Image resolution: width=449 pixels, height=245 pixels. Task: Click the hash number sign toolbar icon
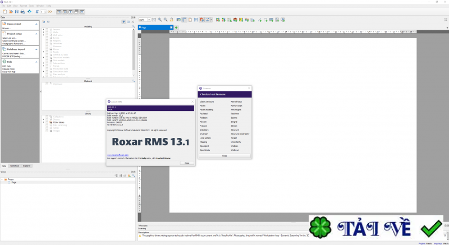pyautogui.click(x=37, y=12)
